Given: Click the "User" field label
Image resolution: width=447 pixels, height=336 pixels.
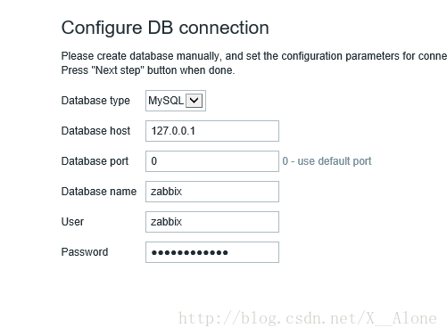Looking at the screenshot, I should click(72, 222).
